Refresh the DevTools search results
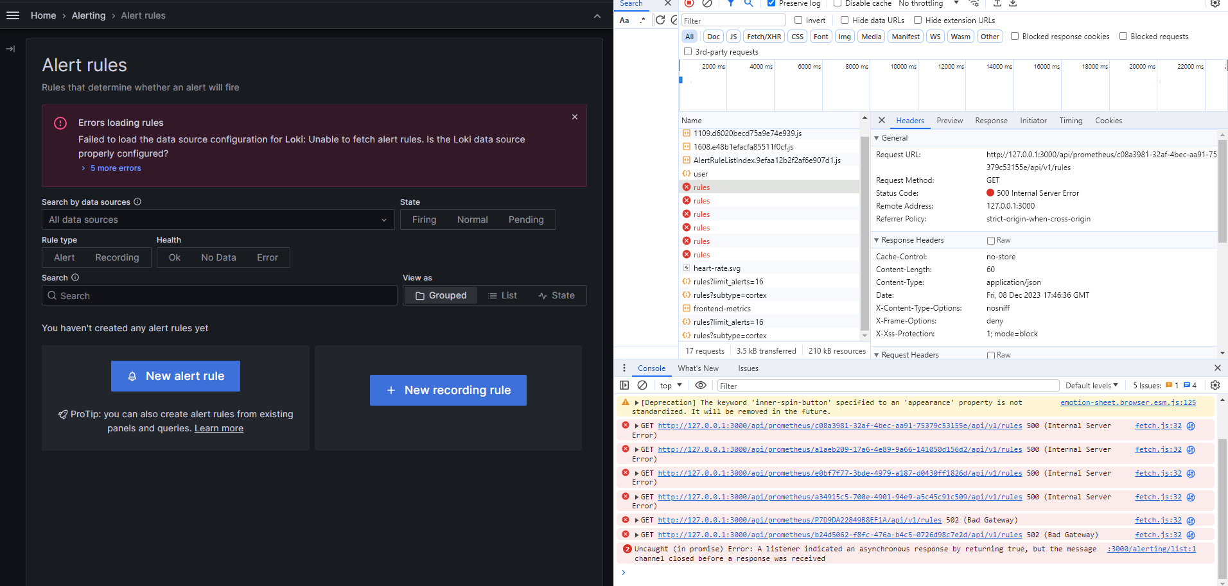1228x586 pixels. [x=660, y=20]
